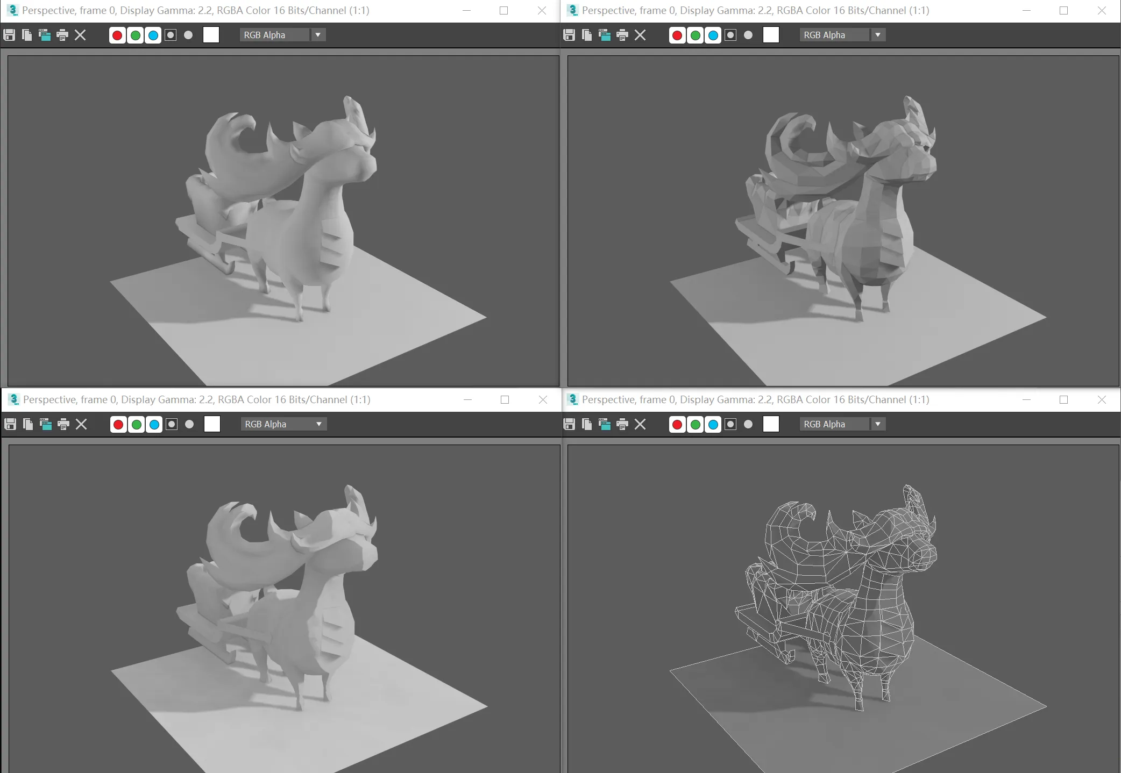
Task: Click Copy Image icon in top-right window
Action: point(587,35)
